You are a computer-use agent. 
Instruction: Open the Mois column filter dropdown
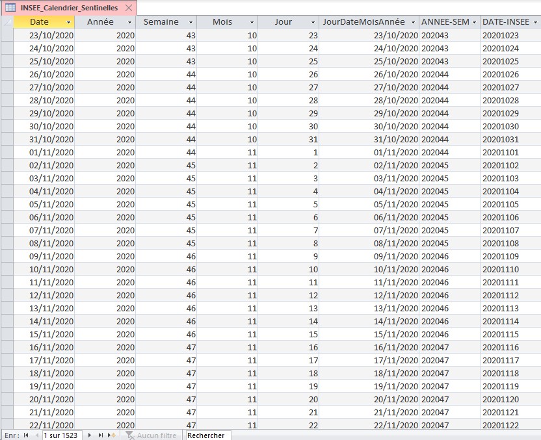pyautogui.click(x=252, y=22)
